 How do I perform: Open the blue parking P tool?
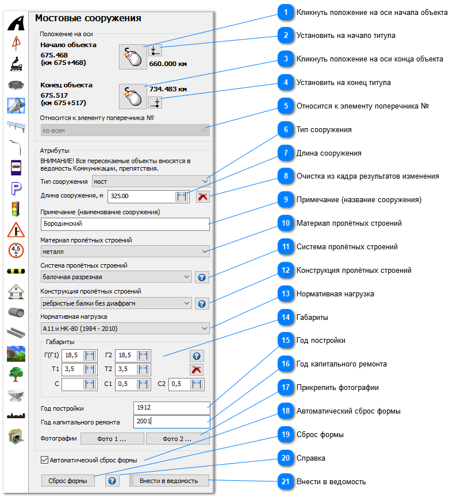[16, 188]
